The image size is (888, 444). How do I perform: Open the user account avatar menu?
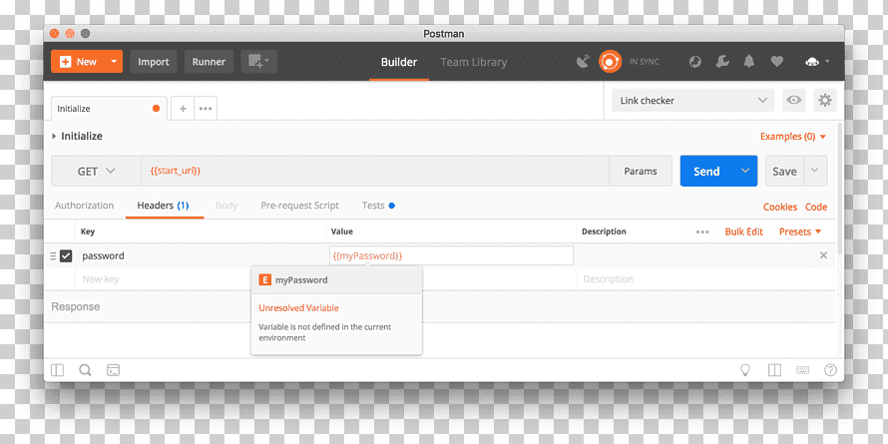(816, 62)
